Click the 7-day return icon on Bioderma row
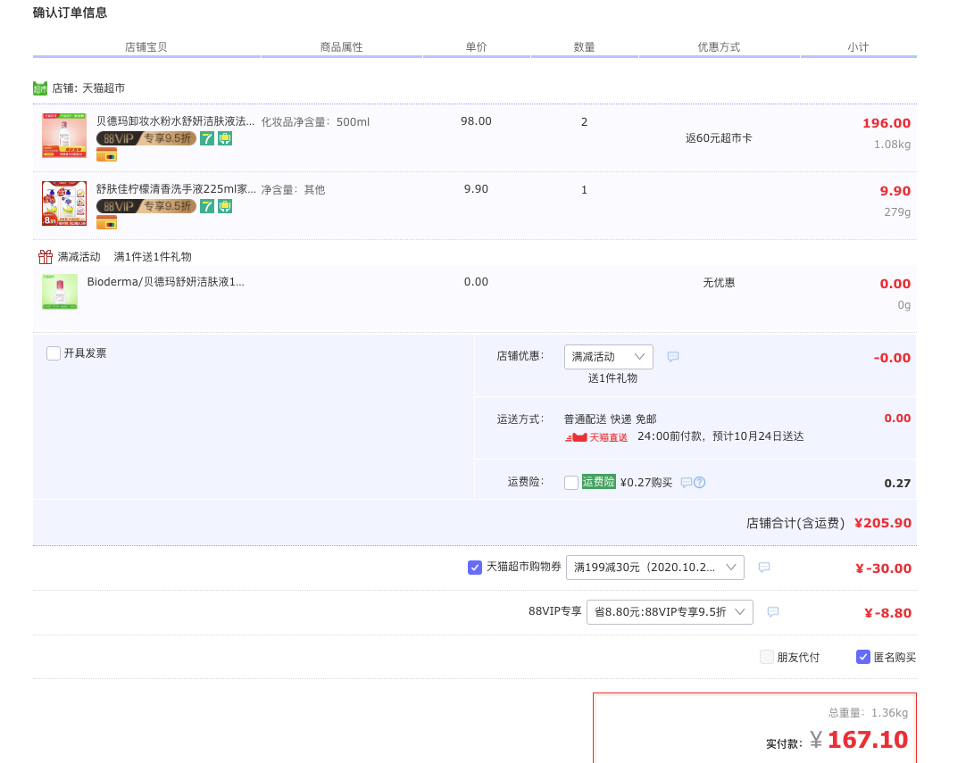 pos(207,138)
